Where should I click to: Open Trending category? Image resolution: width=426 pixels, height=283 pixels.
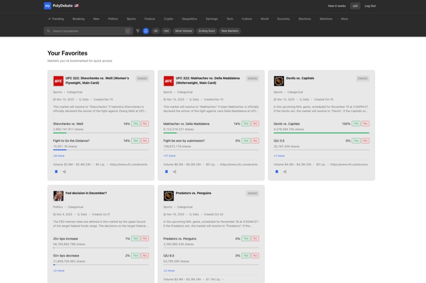click(x=55, y=19)
